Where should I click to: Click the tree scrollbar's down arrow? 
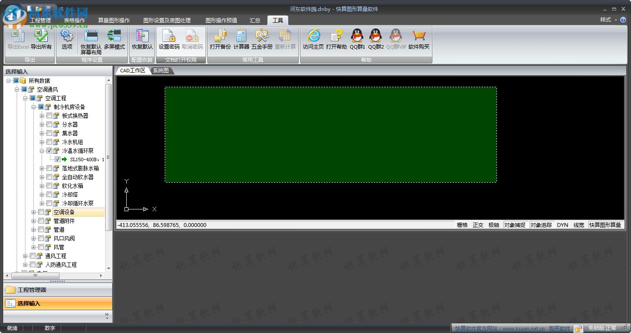pyautogui.click(x=109, y=268)
